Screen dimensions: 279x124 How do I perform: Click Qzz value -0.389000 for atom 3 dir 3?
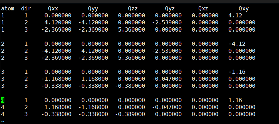pyautogui.click(x=130, y=86)
